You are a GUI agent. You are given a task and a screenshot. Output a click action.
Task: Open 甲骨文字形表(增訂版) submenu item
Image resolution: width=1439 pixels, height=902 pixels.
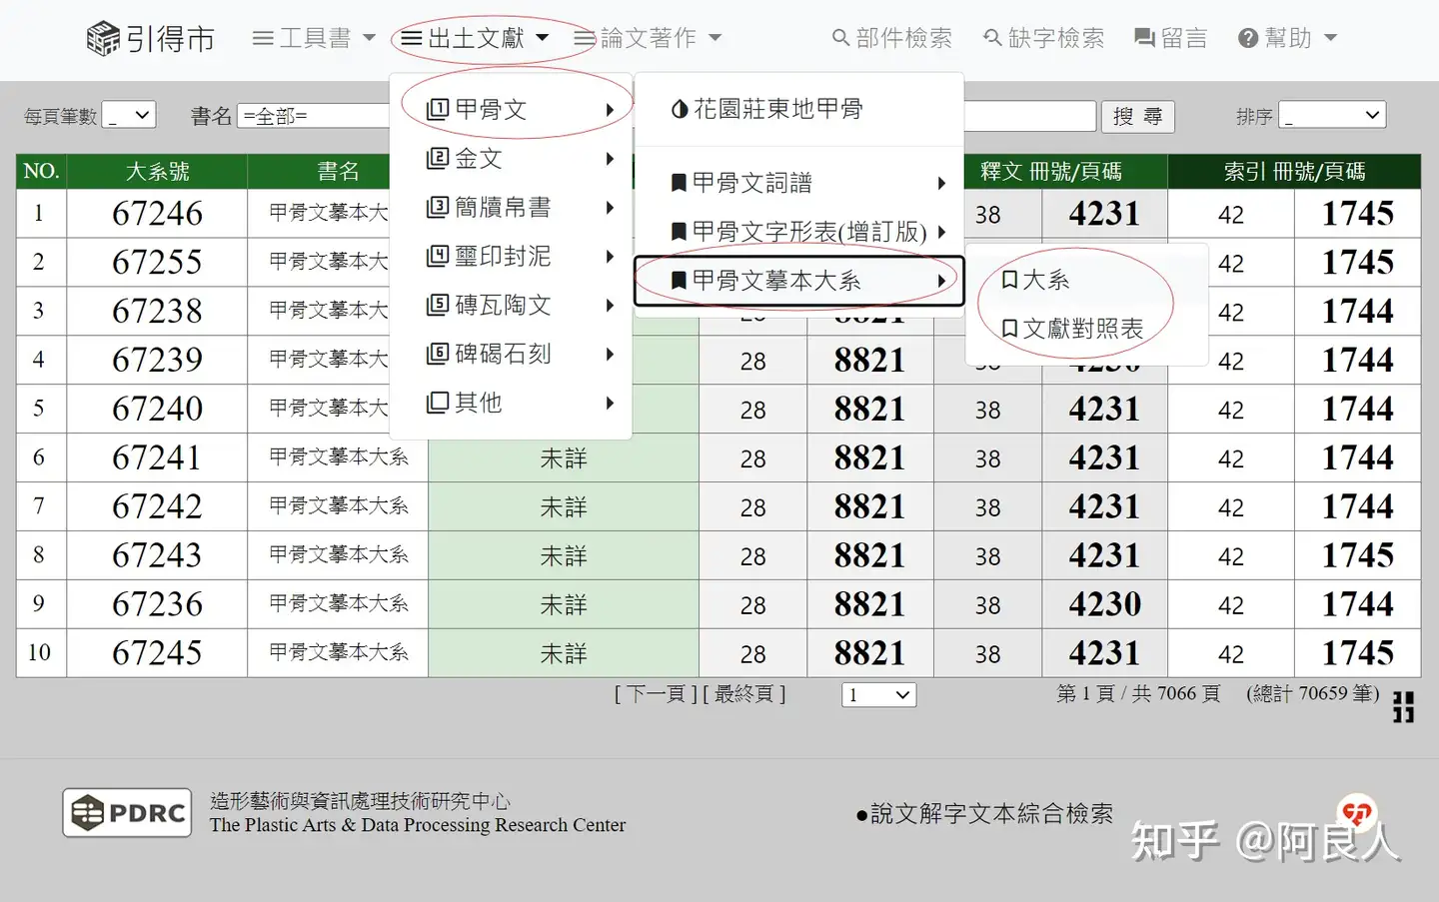[x=799, y=232]
